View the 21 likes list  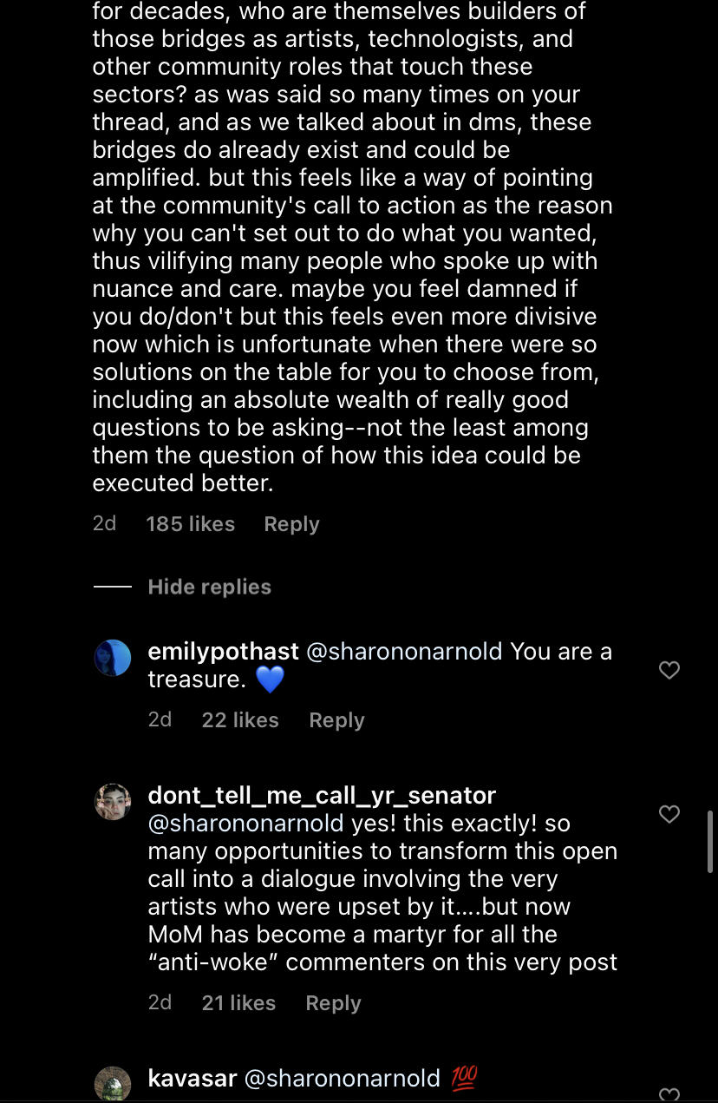click(x=238, y=1003)
